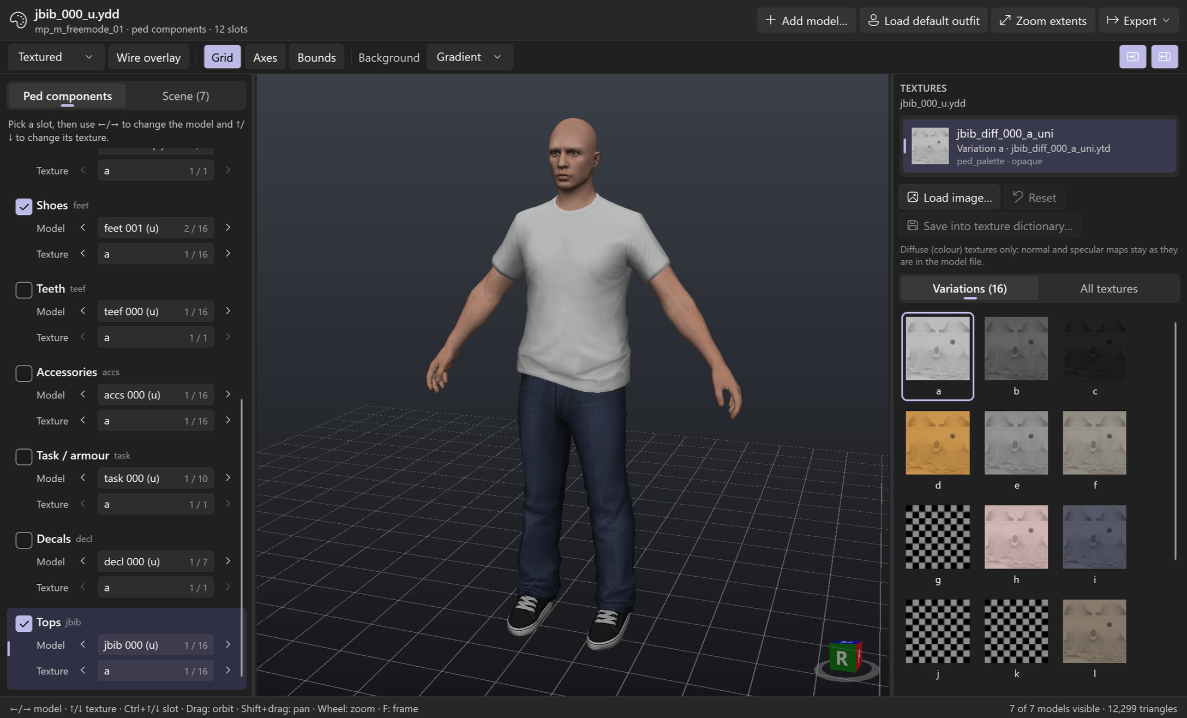
Task: Previous texture arrow for Tops
Action: pyautogui.click(x=83, y=671)
